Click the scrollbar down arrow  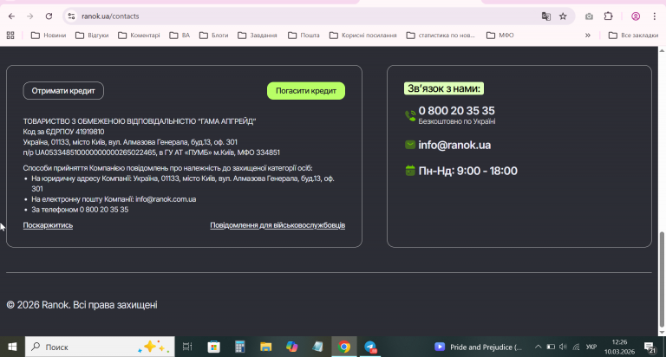(662, 333)
